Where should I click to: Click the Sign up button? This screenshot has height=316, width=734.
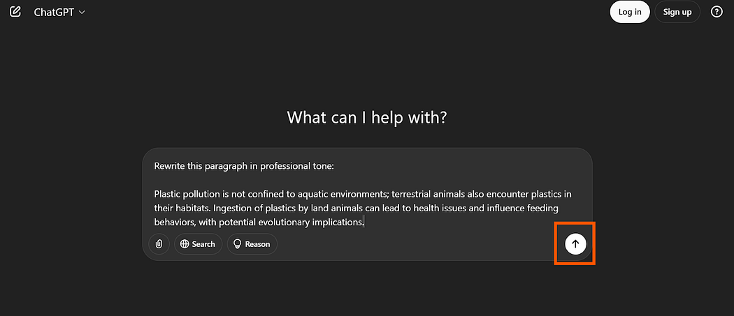(677, 12)
